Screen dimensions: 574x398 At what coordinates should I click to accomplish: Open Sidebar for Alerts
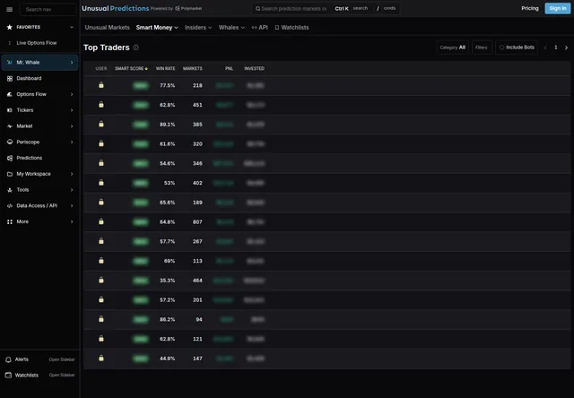click(62, 359)
